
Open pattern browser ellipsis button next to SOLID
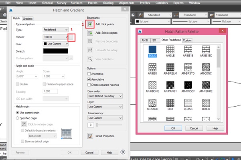coord(71,37)
